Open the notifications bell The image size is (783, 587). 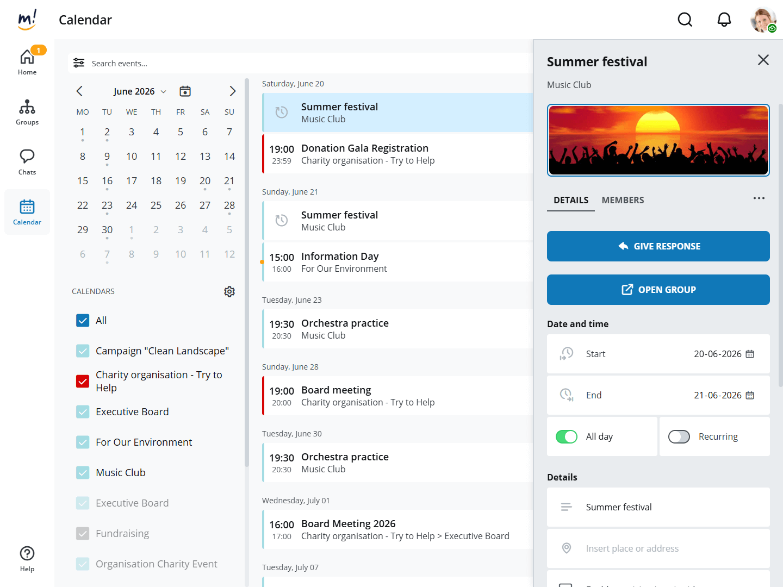(724, 20)
